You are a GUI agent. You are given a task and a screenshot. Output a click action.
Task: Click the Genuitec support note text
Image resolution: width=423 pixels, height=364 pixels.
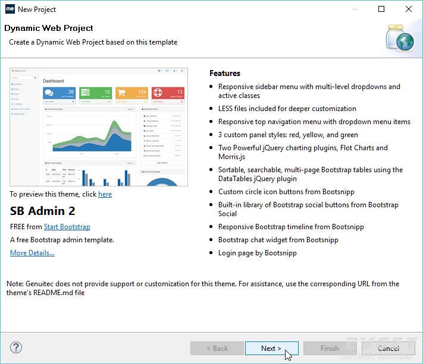tap(203, 288)
